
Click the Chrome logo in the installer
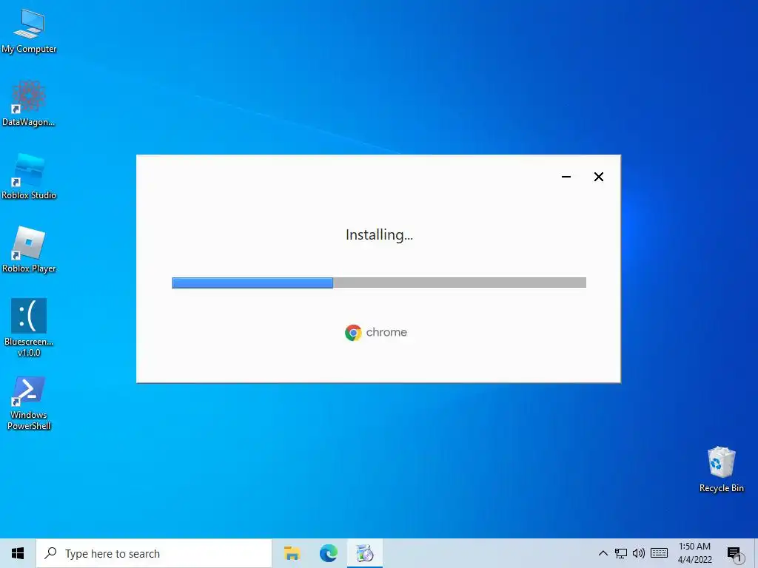point(353,333)
